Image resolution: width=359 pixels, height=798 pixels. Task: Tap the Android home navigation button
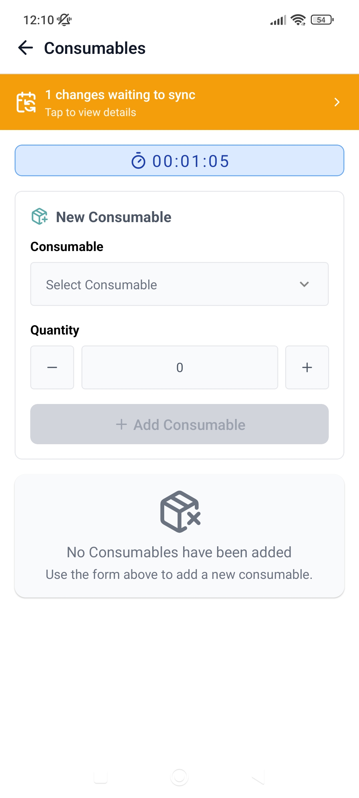(x=179, y=777)
